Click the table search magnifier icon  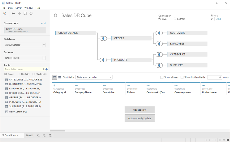click(x=43, y=69)
